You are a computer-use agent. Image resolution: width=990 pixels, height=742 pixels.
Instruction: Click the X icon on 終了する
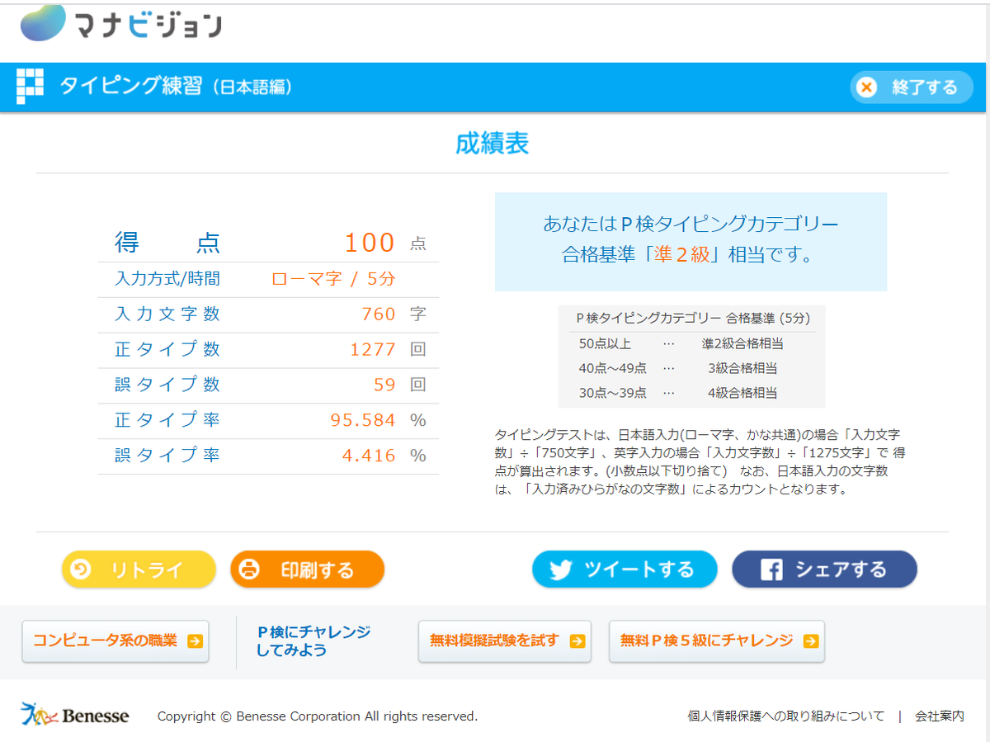point(866,87)
